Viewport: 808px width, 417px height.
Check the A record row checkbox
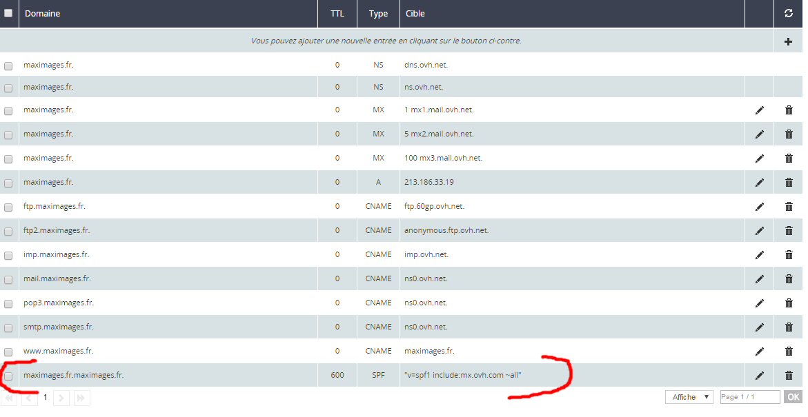coord(8,183)
